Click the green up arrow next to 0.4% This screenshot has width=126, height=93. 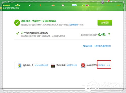point(109,34)
